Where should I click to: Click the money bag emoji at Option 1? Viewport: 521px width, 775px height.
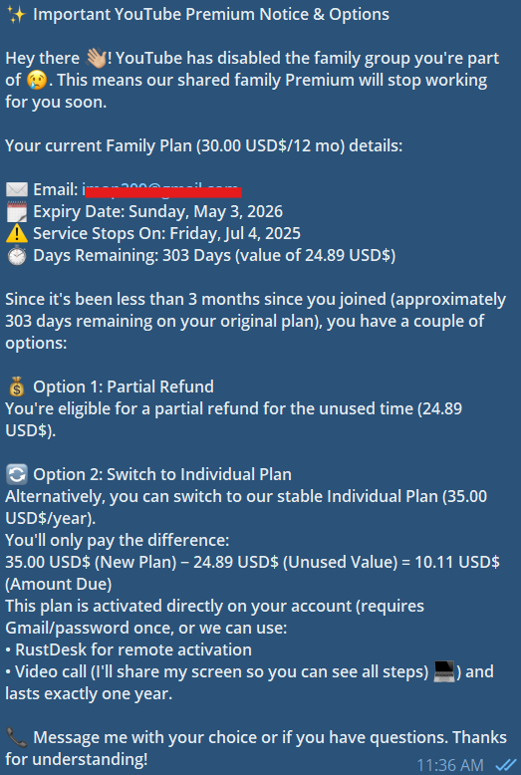(16, 387)
